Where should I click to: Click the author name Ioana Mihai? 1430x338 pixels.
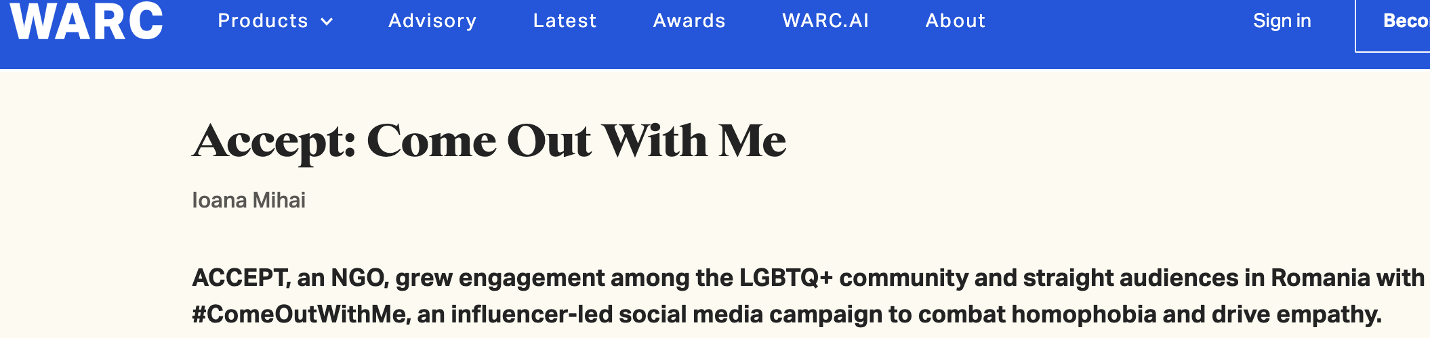[x=249, y=200]
